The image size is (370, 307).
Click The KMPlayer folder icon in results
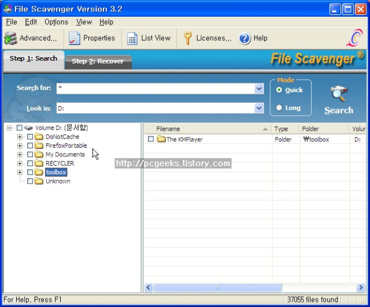tap(161, 139)
